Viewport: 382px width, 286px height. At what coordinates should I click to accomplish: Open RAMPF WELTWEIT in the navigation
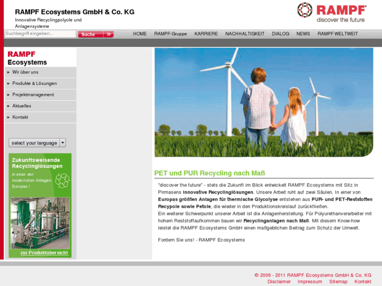pos(337,34)
